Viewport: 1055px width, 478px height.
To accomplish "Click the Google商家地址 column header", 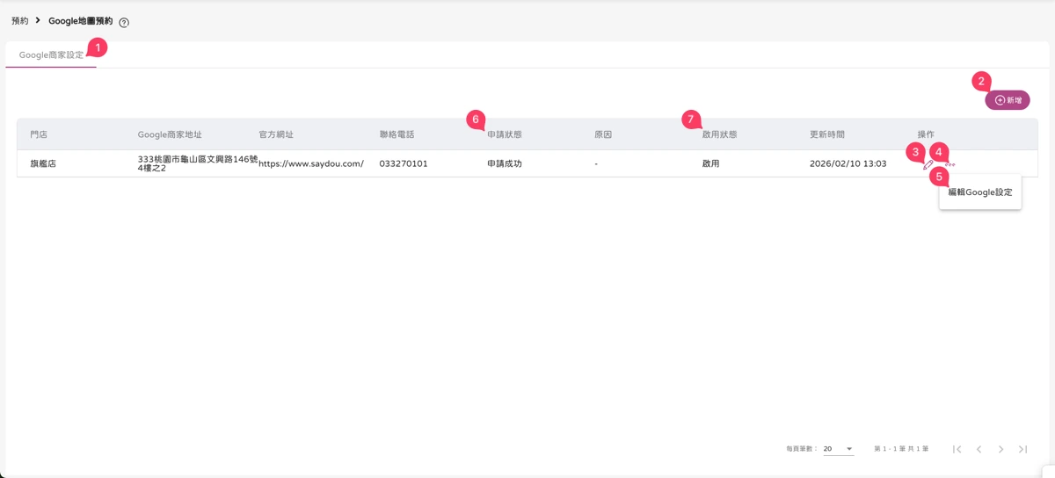I will 170,134.
